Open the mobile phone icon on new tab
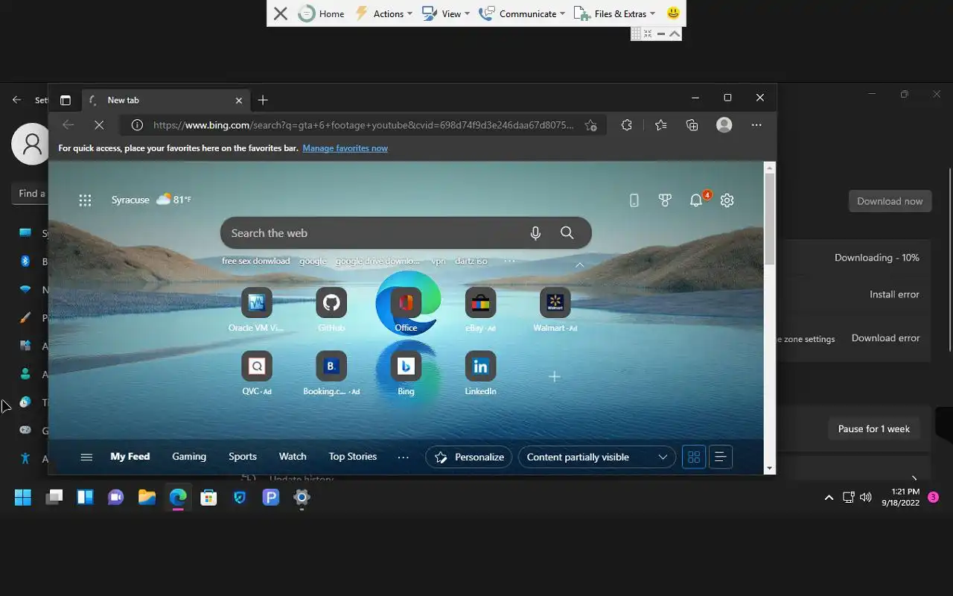Viewport: 953px width, 596px height. (634, 200)
